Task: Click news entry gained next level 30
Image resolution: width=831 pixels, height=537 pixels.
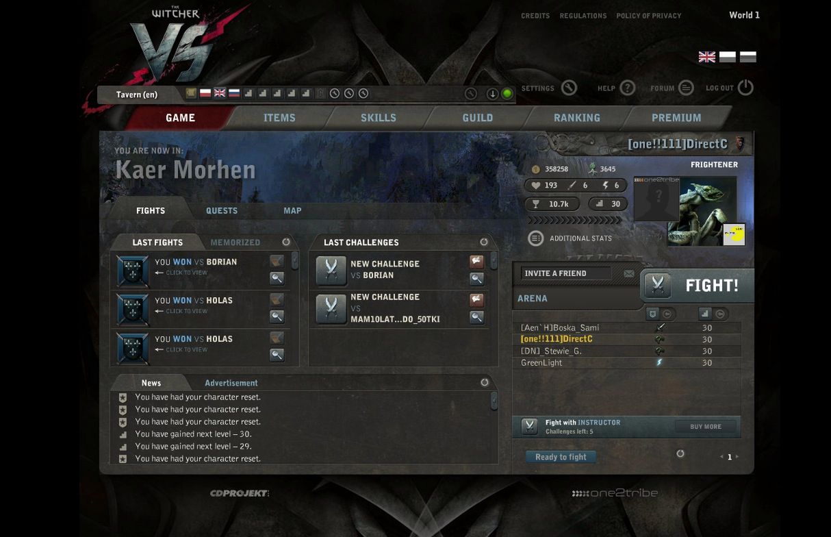Action: tap(193, 434)
